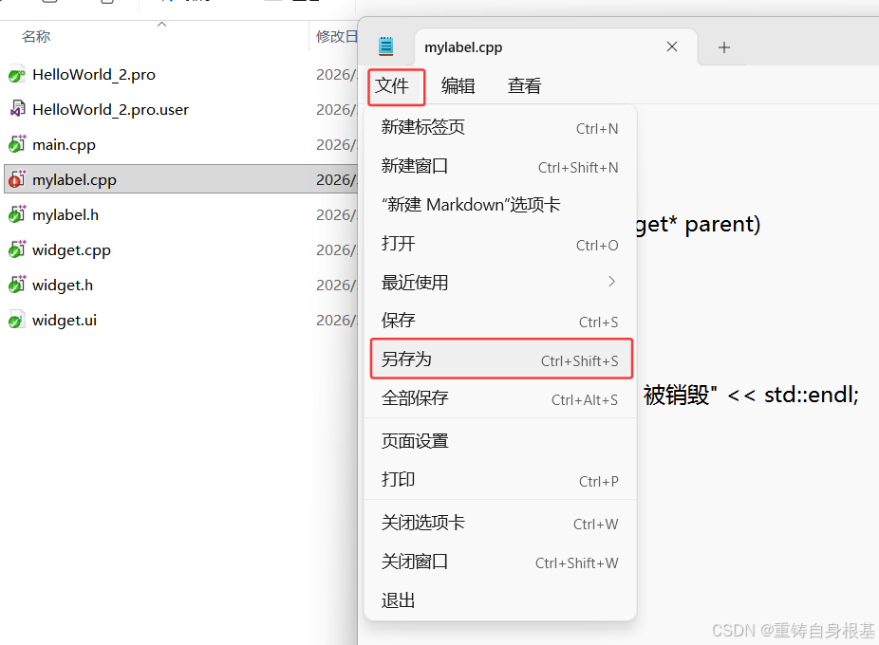This screenshot has width=879, height=645.
Task: Click the widget.ui designer file icon
Action: [17, 320]
